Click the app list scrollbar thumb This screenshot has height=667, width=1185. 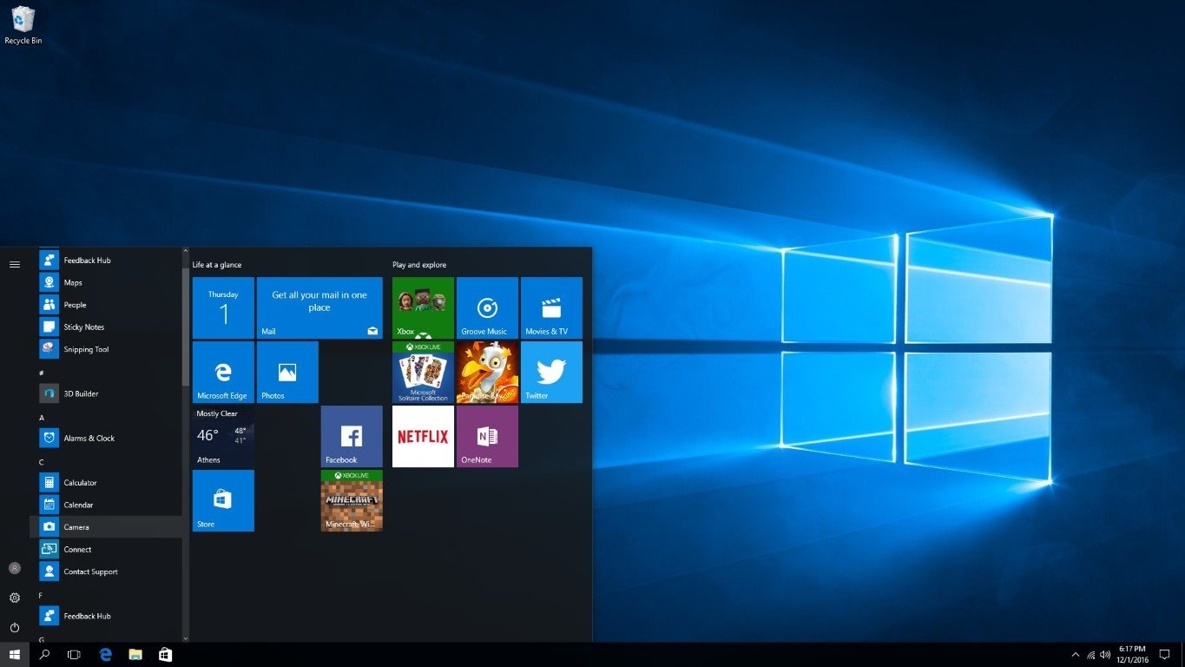(185, 327)
